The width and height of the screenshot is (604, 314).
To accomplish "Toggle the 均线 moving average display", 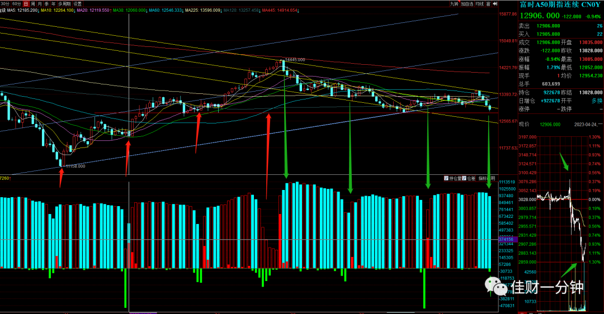I will click(480, 4).
